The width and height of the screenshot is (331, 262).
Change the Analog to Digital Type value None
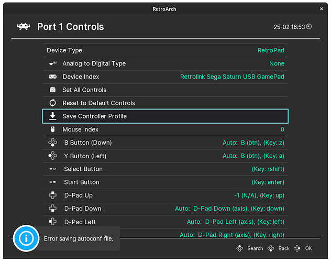pyautogui.click(x=277, y=63)
